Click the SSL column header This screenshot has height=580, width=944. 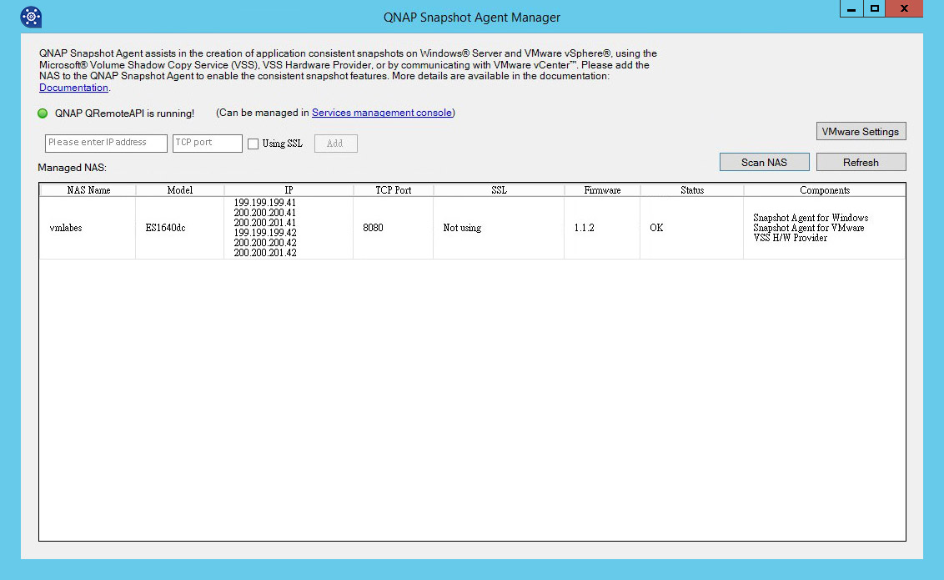pyautogui.click(x=499, y=190)
